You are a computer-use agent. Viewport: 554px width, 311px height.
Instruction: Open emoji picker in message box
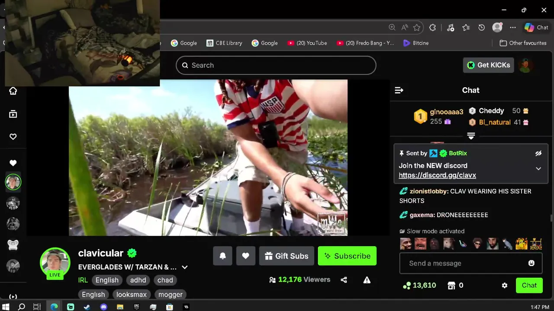531,263
